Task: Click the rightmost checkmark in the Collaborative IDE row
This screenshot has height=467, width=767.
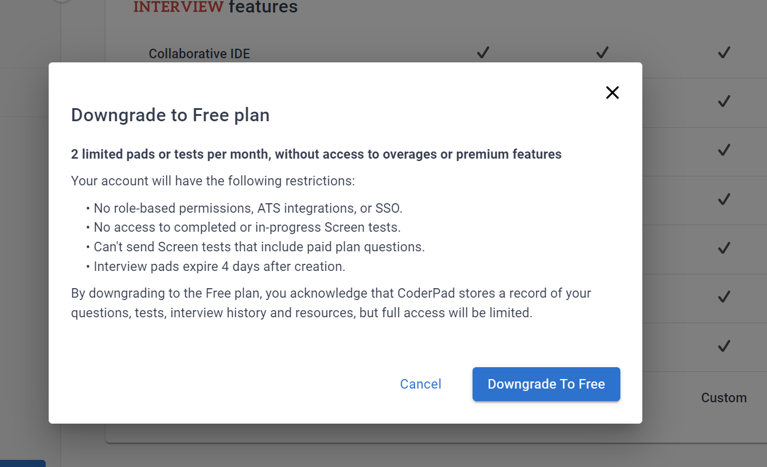Action: point(724,53)
